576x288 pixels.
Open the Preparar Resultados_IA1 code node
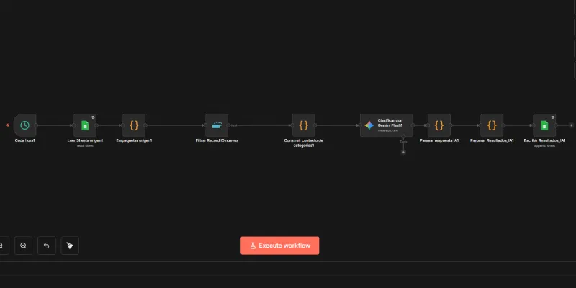492,125
